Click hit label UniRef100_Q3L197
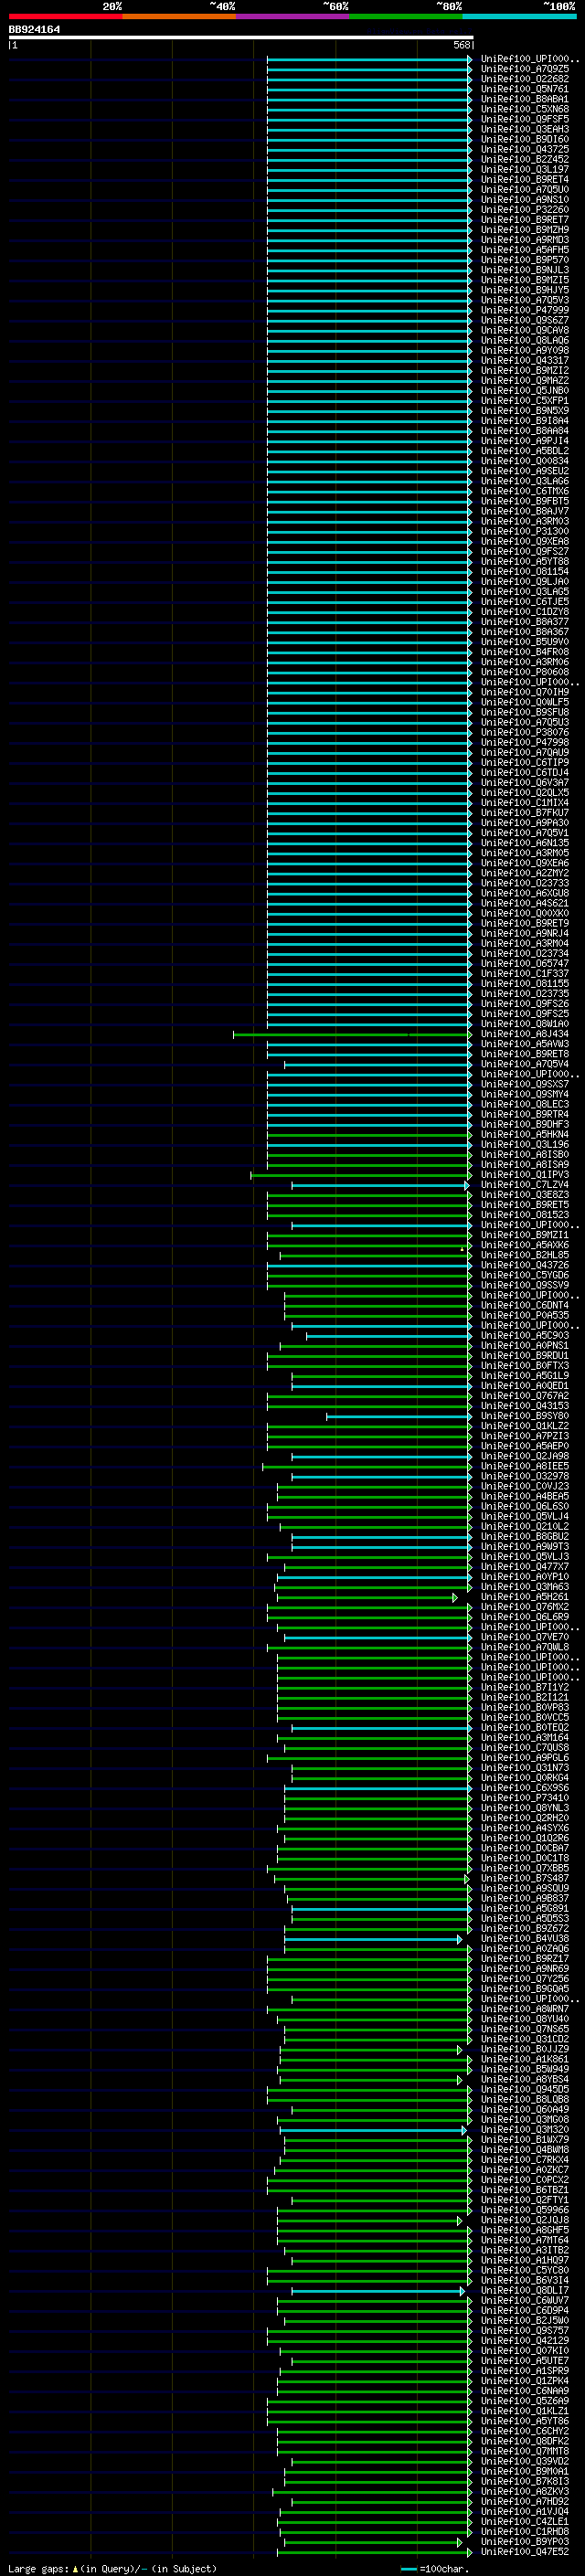This screenshot has width=585, height=2576. pyautogui.click(x=524, y=170)
